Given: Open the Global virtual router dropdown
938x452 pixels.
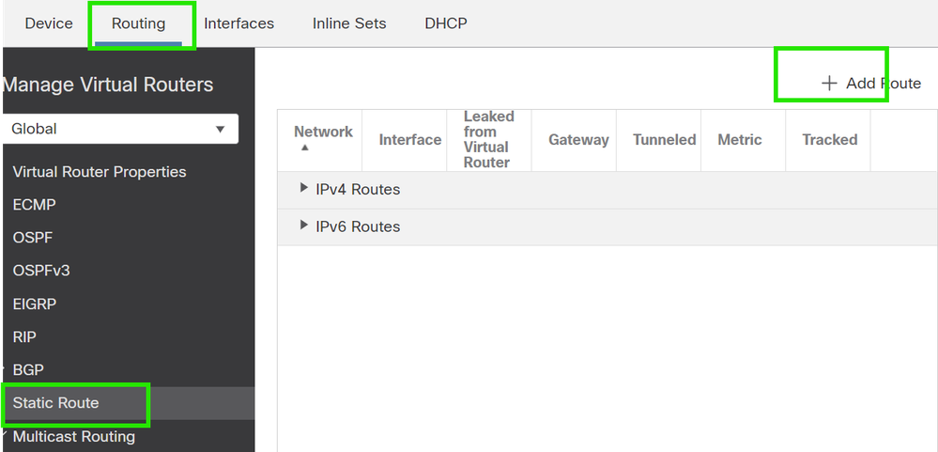Looking at the screenshot, I should point(119,129).
